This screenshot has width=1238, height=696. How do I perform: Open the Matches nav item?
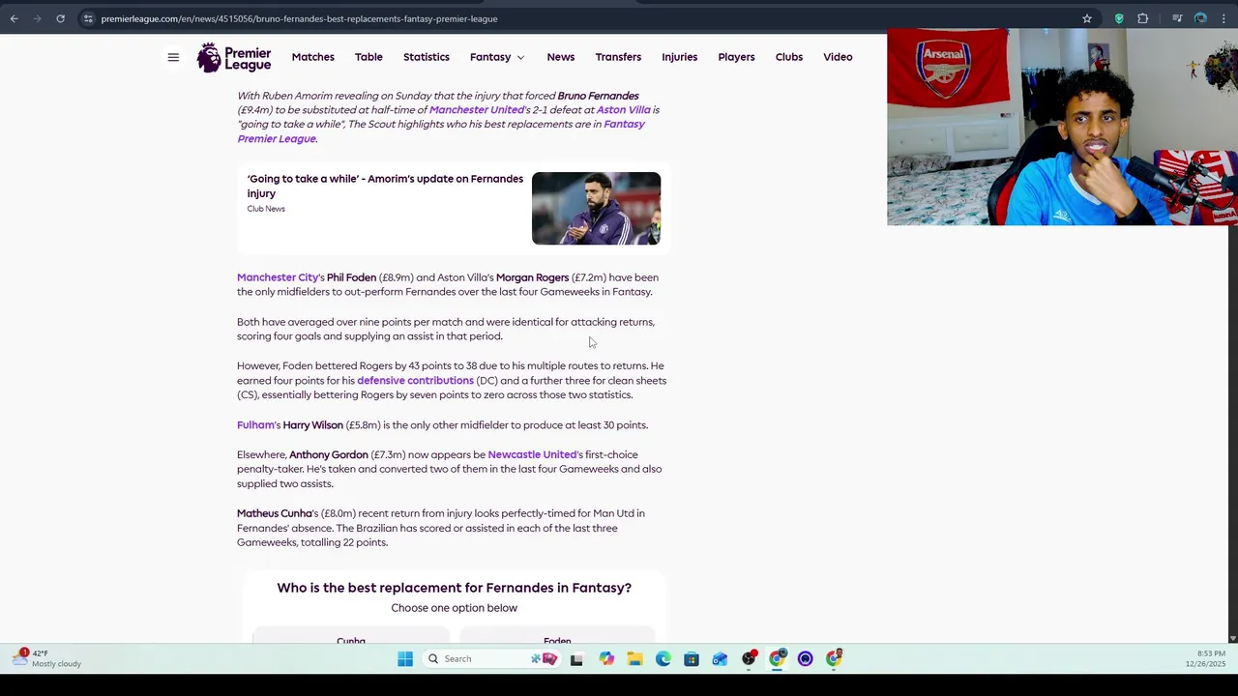[312, 57]
